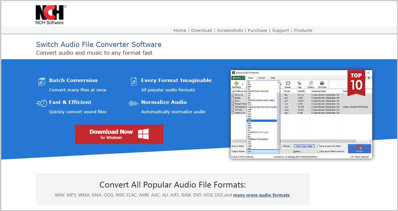The height and width of the screenshot is (211, 398).
Task: Click the horizontal scrollbar in the Switch file list
Action: pos(302,141)
